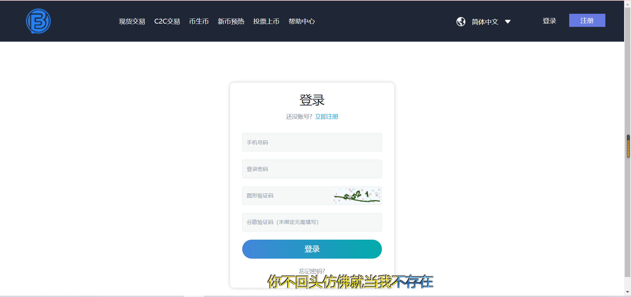This screenshot has height=297, width=631.
Task: Open 新币预热 in the navigation bar
Action: click(x=231, y=21)
